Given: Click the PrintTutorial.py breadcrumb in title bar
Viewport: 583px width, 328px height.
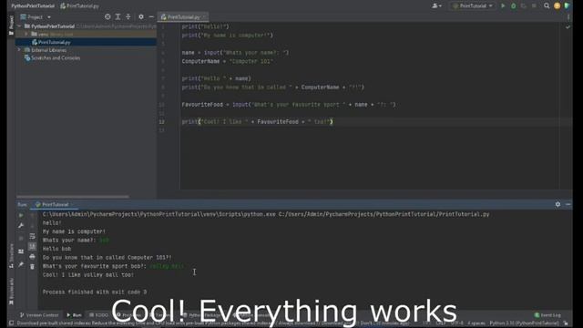Looking at the screenshot, I should pos(79,6).
